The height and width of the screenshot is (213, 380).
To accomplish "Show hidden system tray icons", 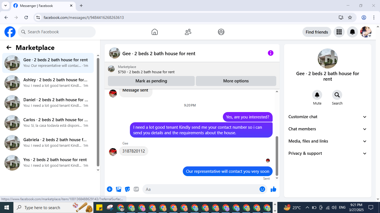I will click(307, 207).
